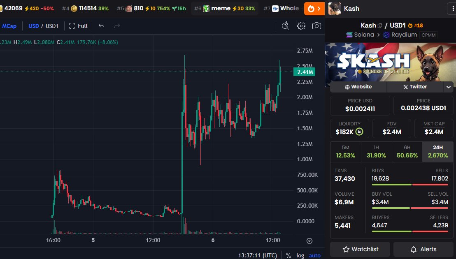Click chart time-axis settings icon
Viewport: 456px width, 259px height.
309,241
